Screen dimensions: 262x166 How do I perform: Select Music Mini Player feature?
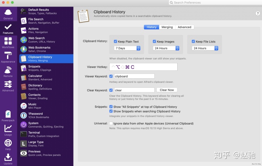(46, 106)
